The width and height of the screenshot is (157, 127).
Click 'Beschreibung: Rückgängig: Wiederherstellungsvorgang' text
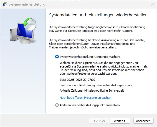point(97,85)
